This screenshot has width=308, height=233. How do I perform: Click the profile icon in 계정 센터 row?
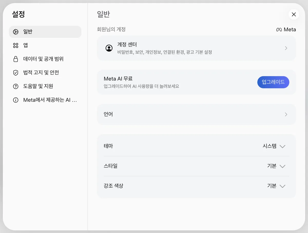click(x=109, y=48)
